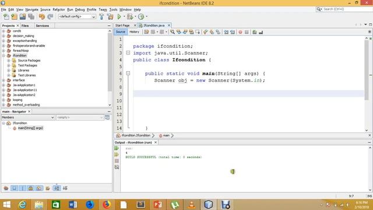Toggle Show Static Members filter in Navigator
Viewport: 373px width, 210px height.
click(x=22, y=188)
